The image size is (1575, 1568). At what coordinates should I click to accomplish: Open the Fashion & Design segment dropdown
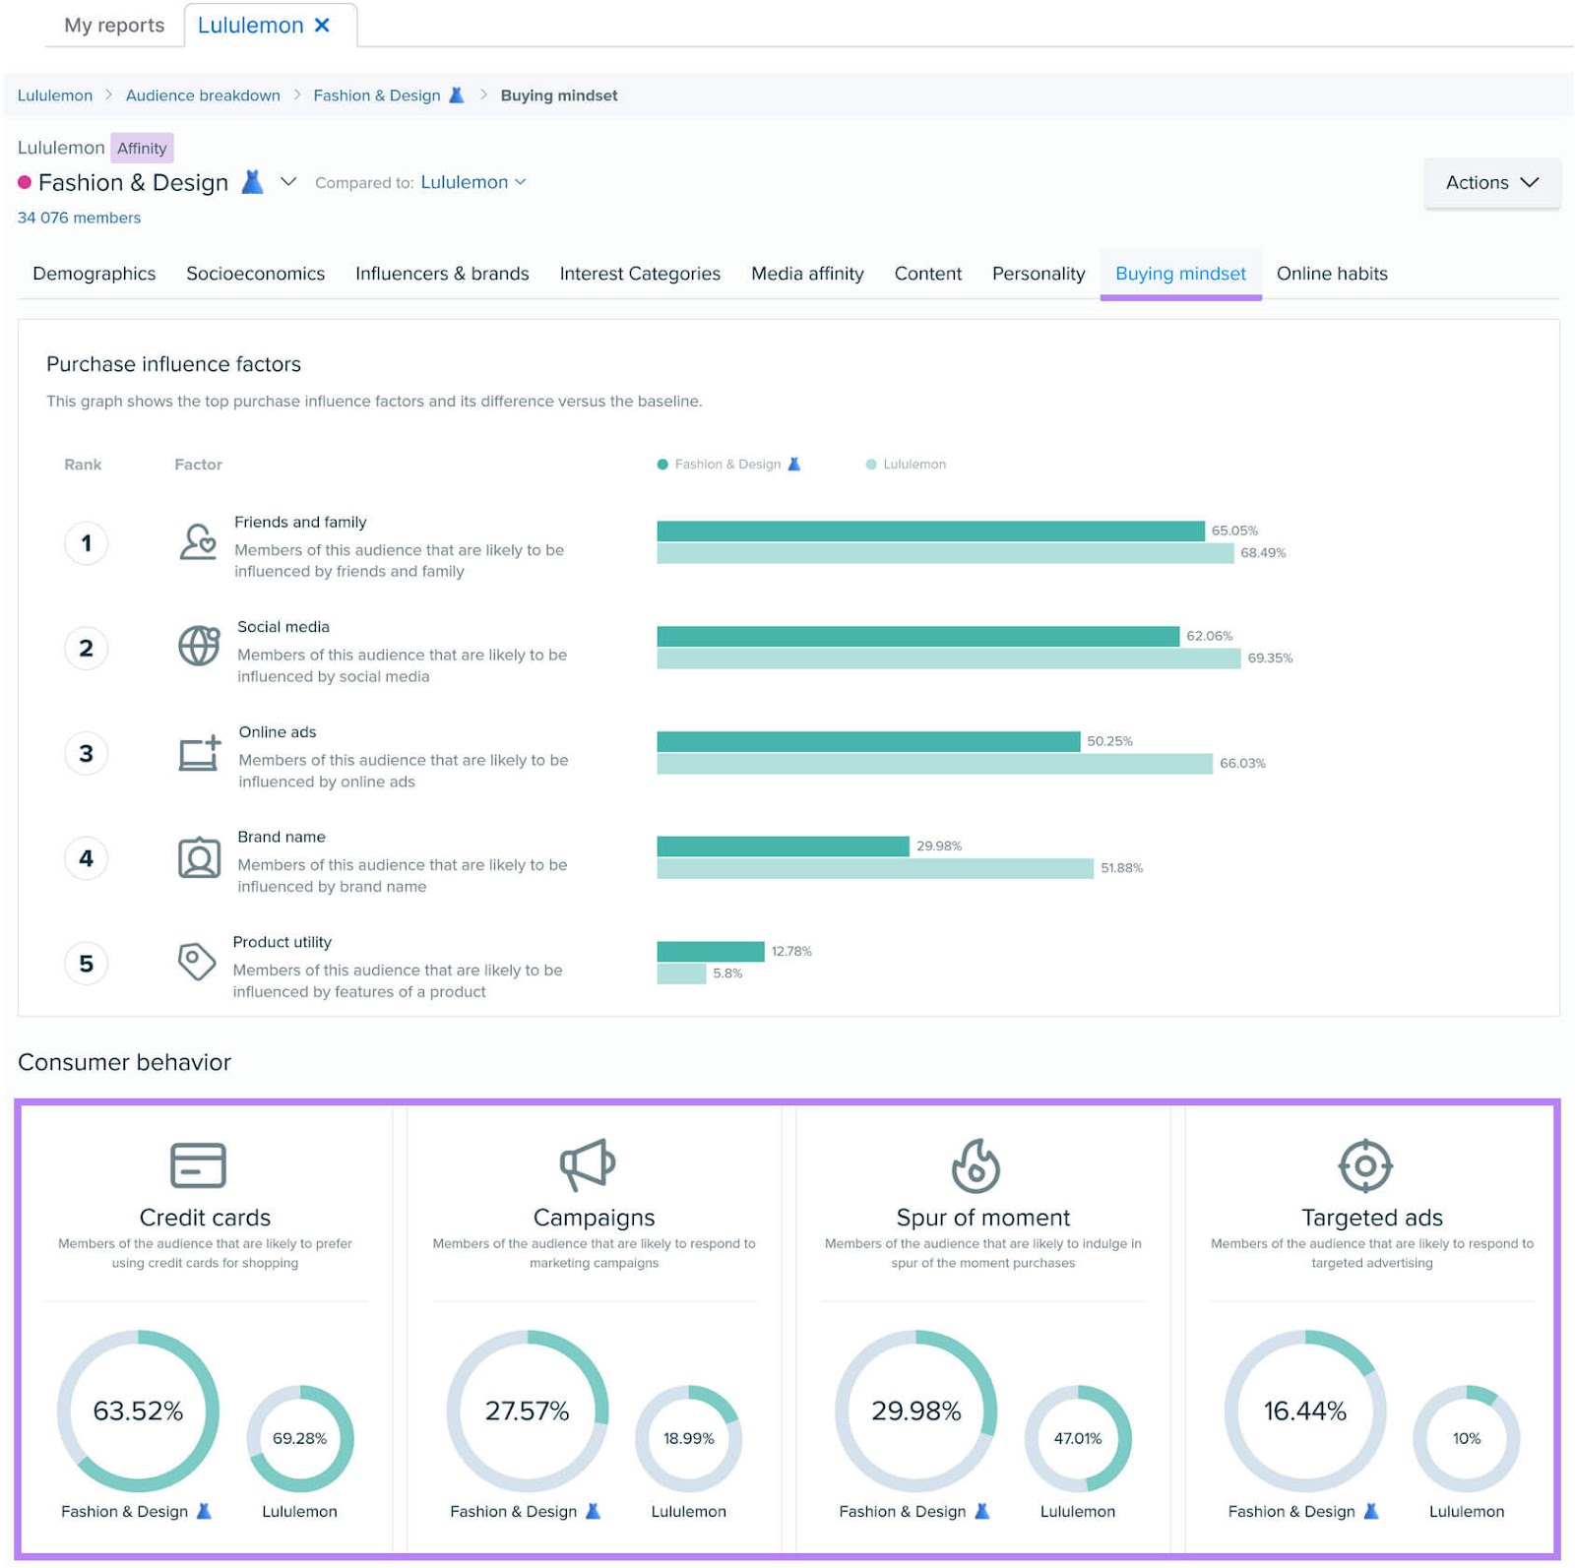(288, 181)
